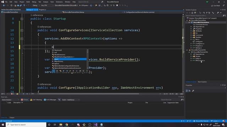This screenshot has width=227, height=127.
Task: Open config.json in Solution Explorer
Action: pyautogui.click(x=199, y=42)
